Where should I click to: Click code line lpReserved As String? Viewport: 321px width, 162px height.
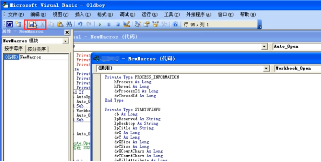tap(137, 119)
